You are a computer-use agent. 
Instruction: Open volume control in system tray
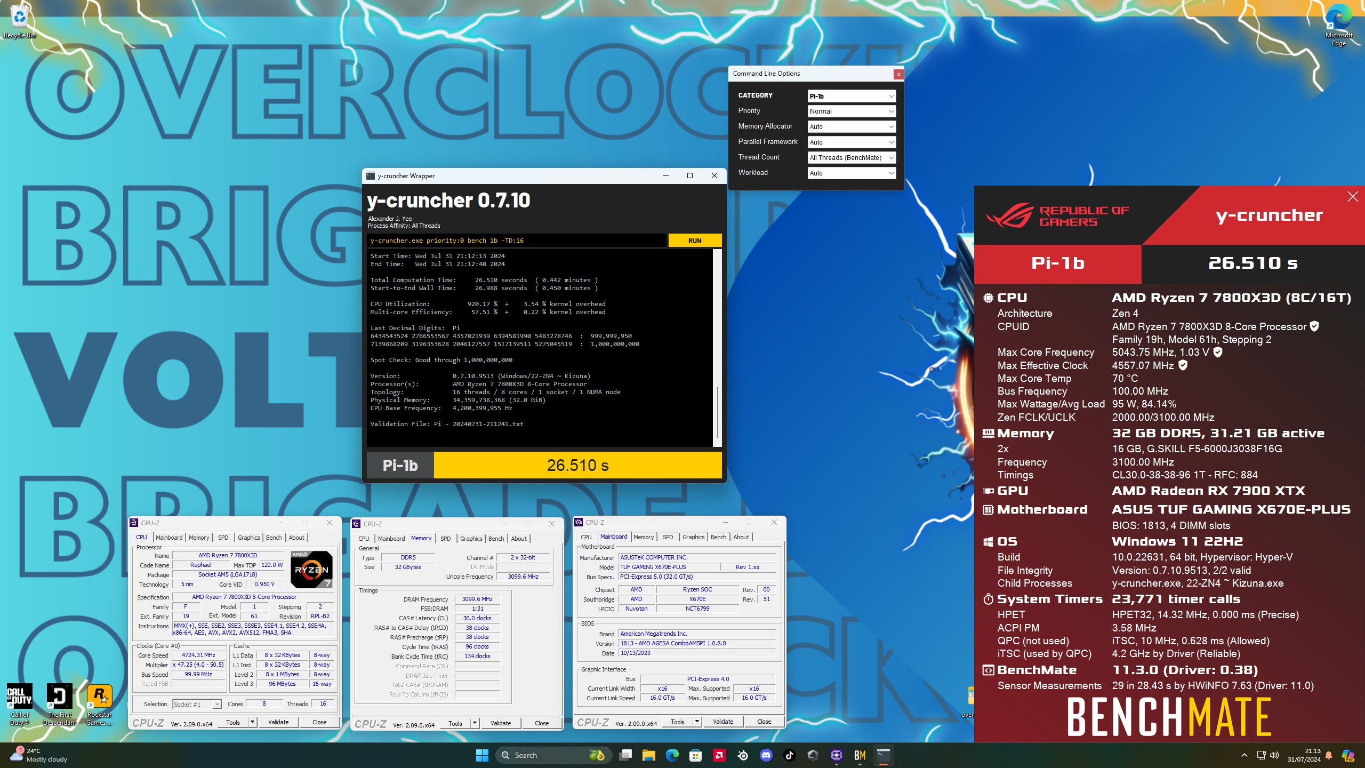click(x=1274, y=755)
